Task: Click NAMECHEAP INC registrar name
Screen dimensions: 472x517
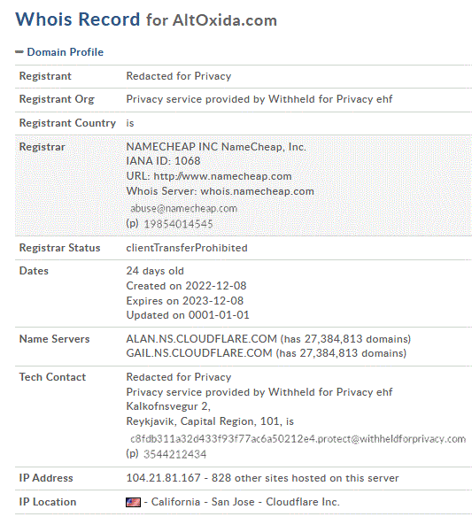Action: tap(172, 146)
